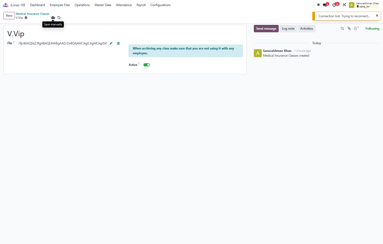The image size is (383, 244).
Task: Open the debug bug icon menu
Action: click(x=318, y=5)
